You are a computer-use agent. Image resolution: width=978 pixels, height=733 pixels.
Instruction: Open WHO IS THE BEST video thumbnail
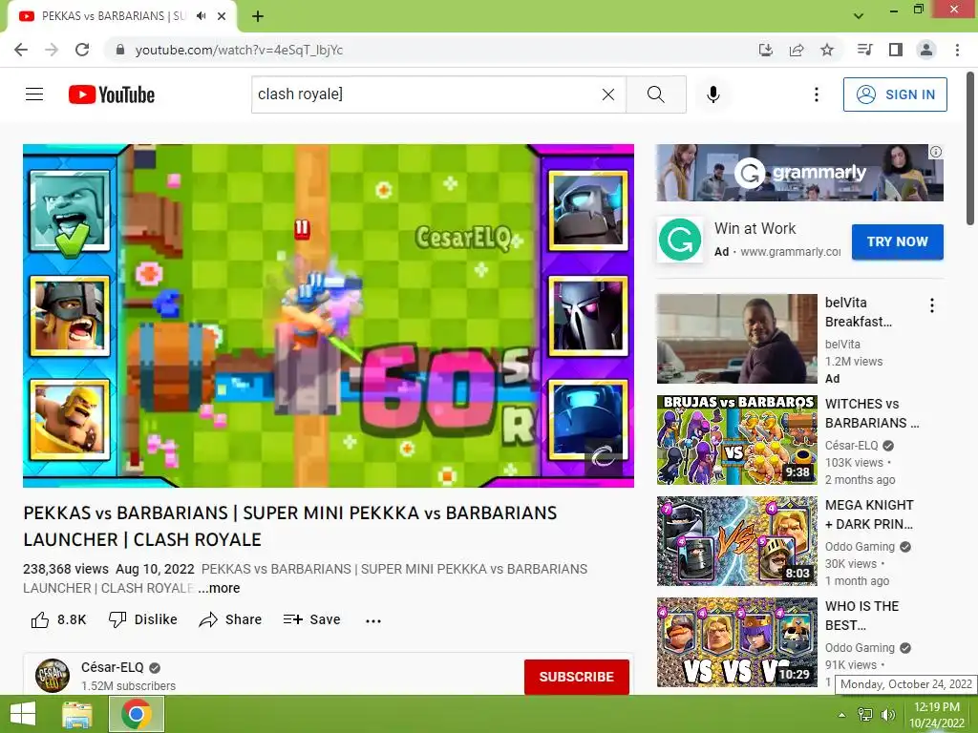click(736, 642)
